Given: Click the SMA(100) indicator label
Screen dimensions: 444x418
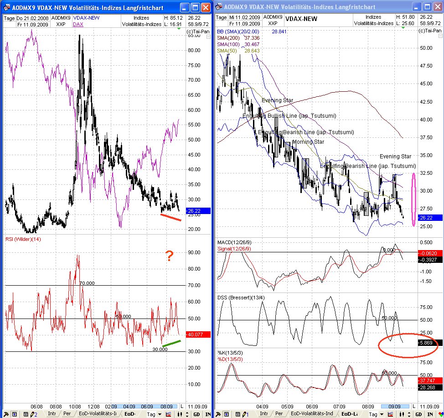Looking at the screenshot, I should pyautogui.click(x=228, y=44).
